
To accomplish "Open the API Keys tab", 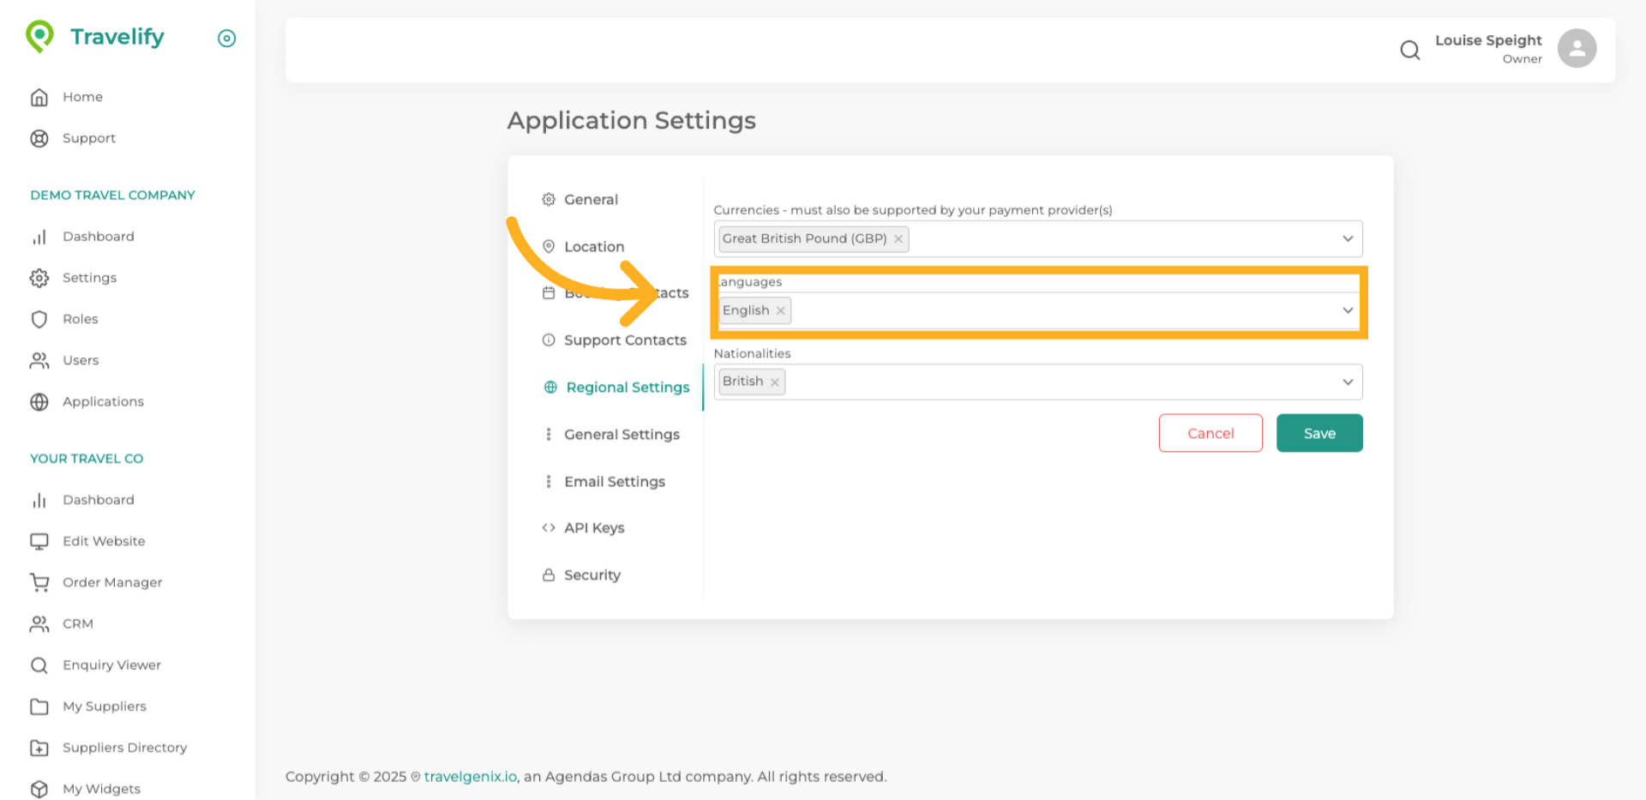I will [593, 528].
